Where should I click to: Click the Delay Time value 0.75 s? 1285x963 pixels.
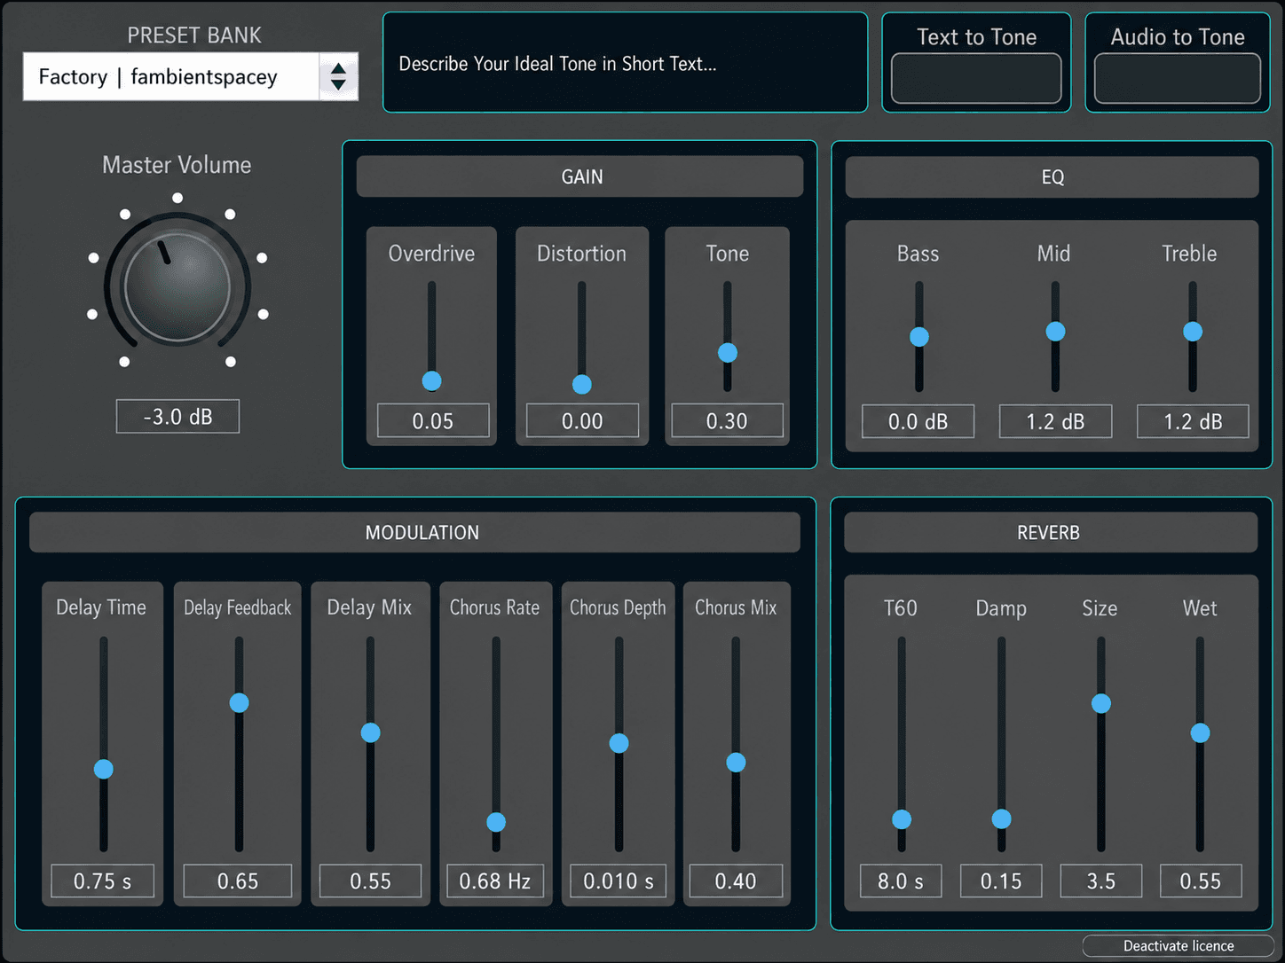[x=103, y=881]
